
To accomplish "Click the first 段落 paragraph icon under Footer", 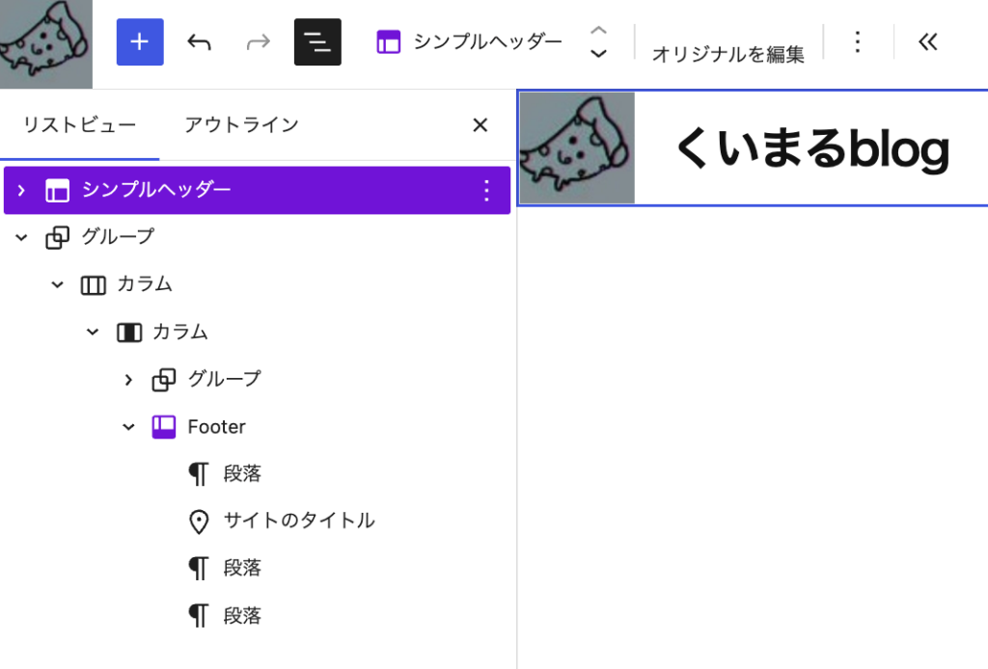I will tap(199, 473).
